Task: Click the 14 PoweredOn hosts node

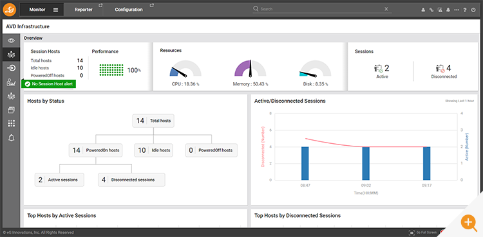Action: pos(95,150)
